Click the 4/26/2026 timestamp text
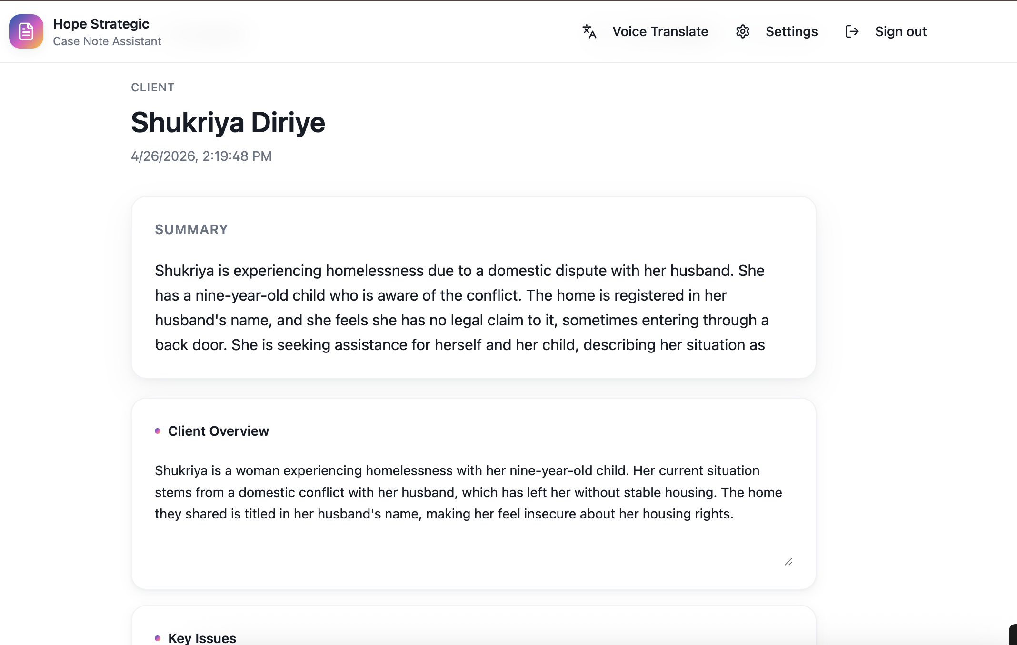 click(201, 156)
